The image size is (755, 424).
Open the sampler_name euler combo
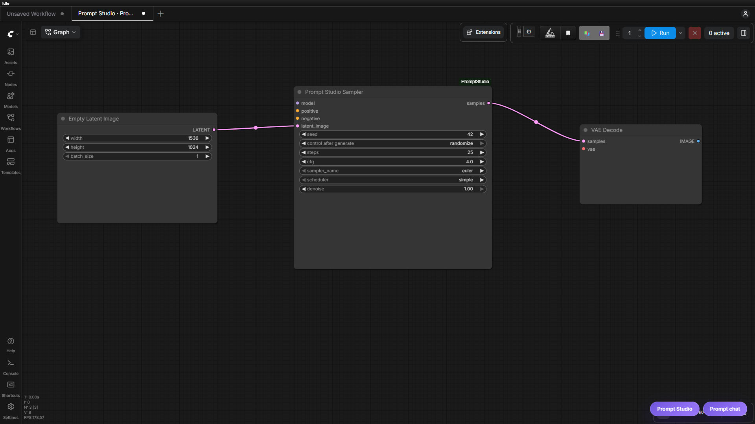[x=392, y=171]
